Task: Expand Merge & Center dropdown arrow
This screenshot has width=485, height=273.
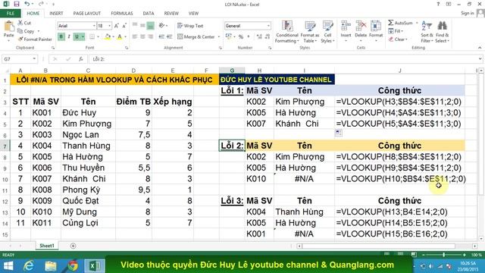Action: (x=219, y=37)
